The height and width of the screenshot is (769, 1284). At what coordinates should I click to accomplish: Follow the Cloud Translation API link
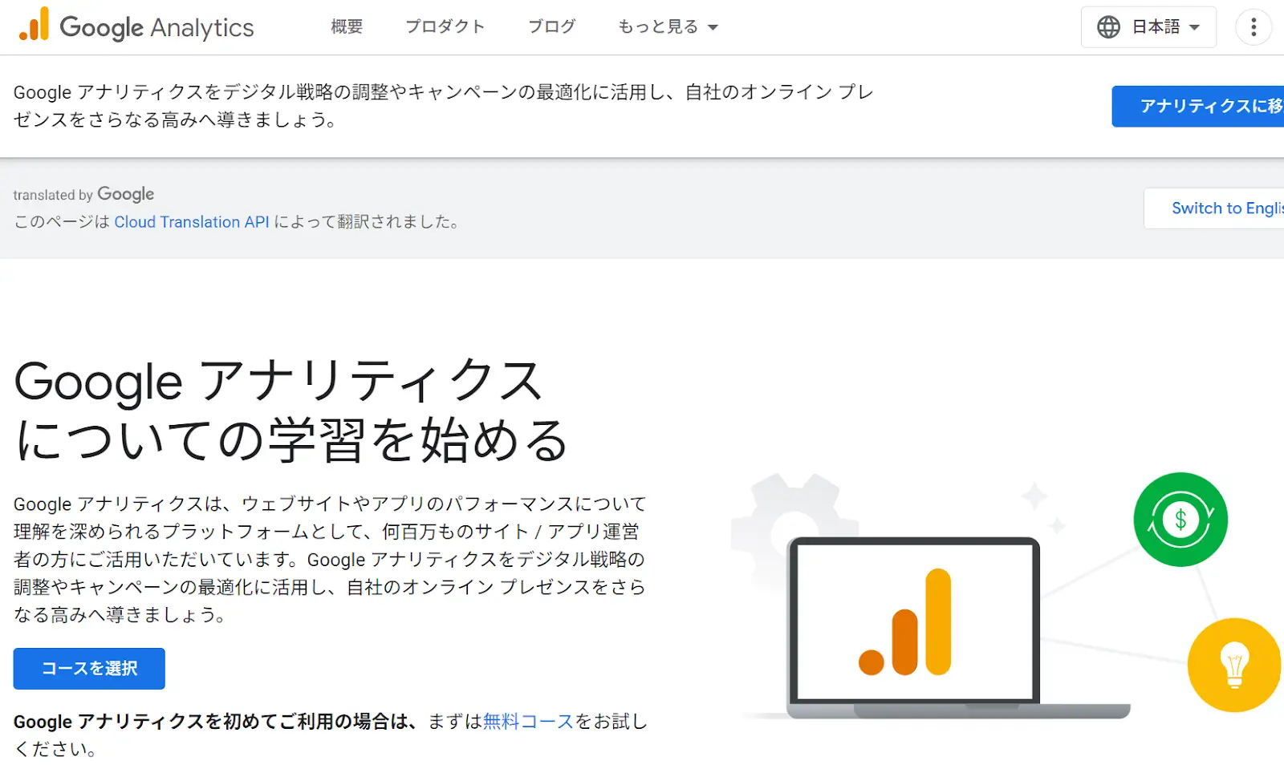(192, 222)
